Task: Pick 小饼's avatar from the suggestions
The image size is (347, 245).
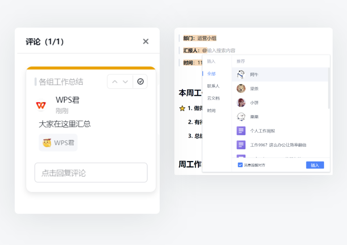Action: click(241, 102)
